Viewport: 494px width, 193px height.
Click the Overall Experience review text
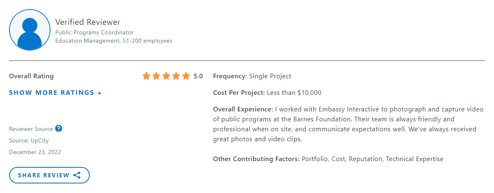coord(348,124)
